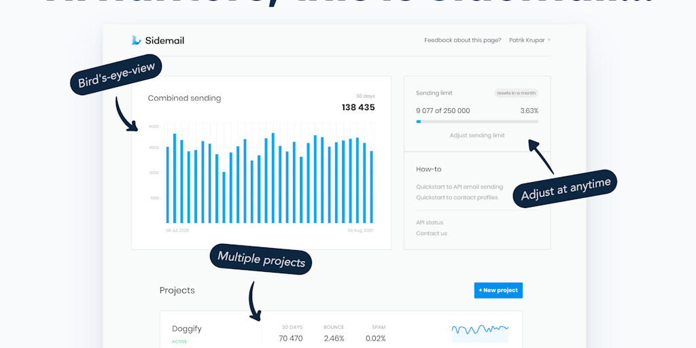Click the 08 Jul, 2020 start date label

pos(177,230)
